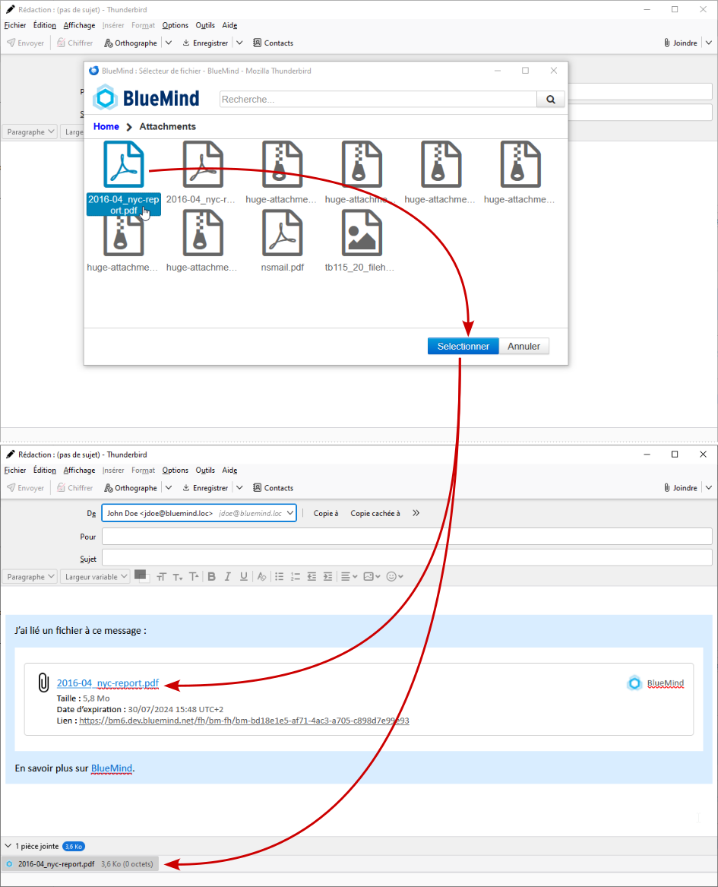Image resolution: width=718 pixels, height=887 pixels.
Task: Click the text color swatch
Action: 141,575
